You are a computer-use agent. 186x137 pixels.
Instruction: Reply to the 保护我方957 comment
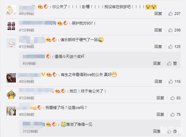click(x=158, y=30)
